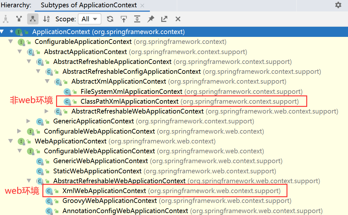348x215 pixels.
Task: Collapse the WebApplicationContext node
Action: tap(11, 141)
